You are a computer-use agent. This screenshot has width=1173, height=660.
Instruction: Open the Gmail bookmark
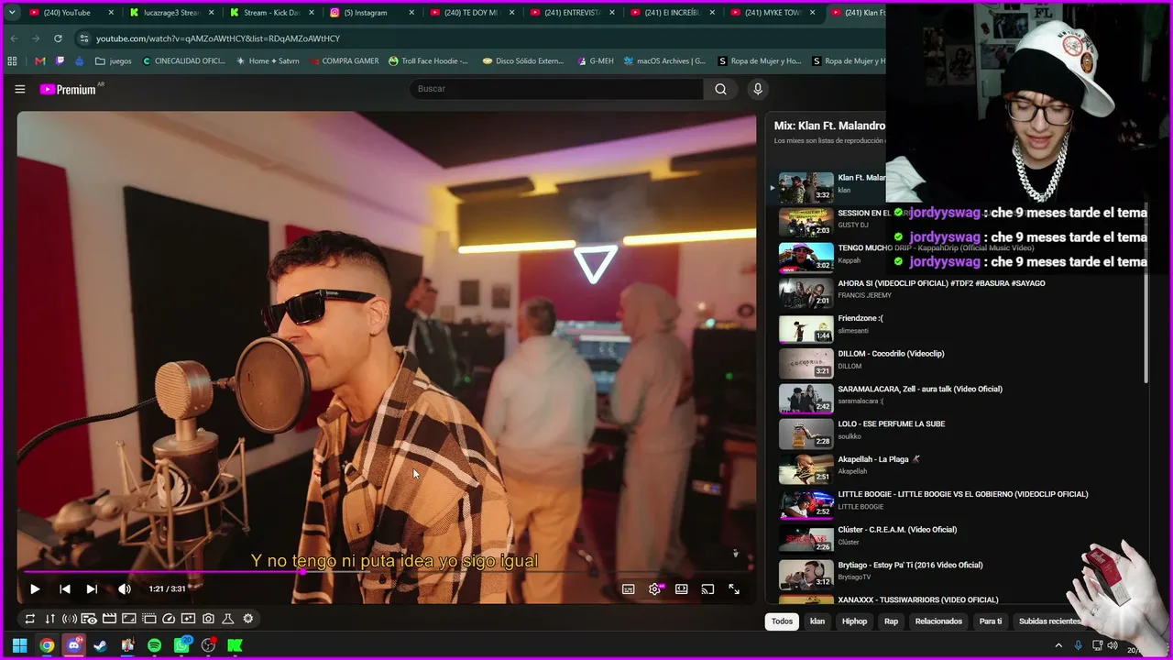pyautogui.click(x=39, y=61)
